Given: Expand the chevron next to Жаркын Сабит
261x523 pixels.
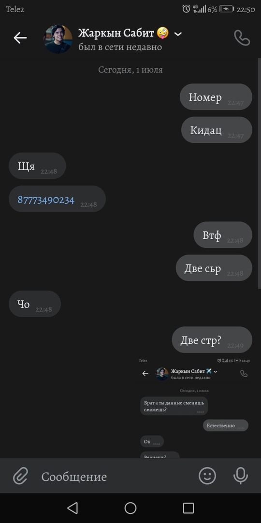Looking at the screenshot, I should pyautogui.click(x=178, y=34).
